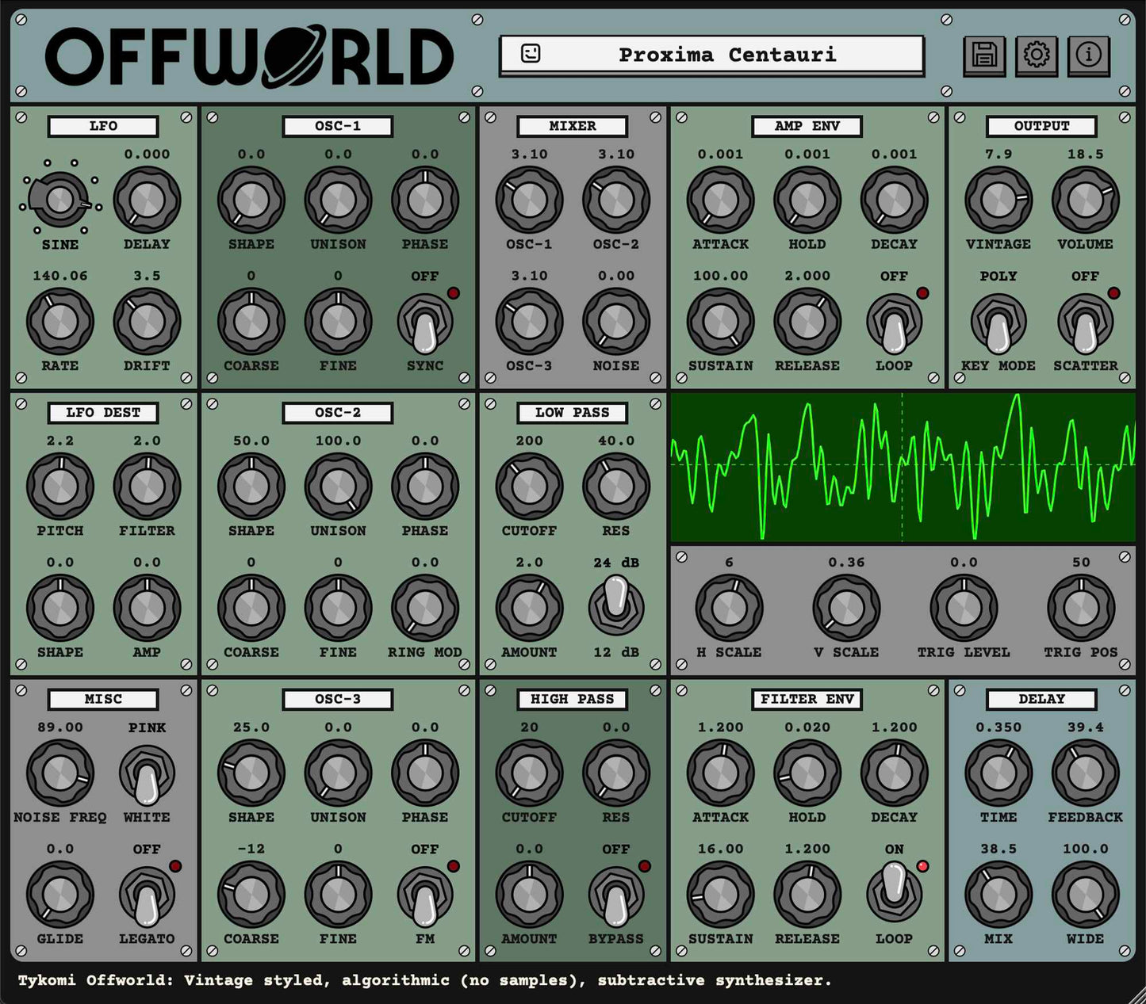The image size is (1146, 1004).
Task: Click the LFO DEST FILTER knob
Action: (x=147, y=487)
